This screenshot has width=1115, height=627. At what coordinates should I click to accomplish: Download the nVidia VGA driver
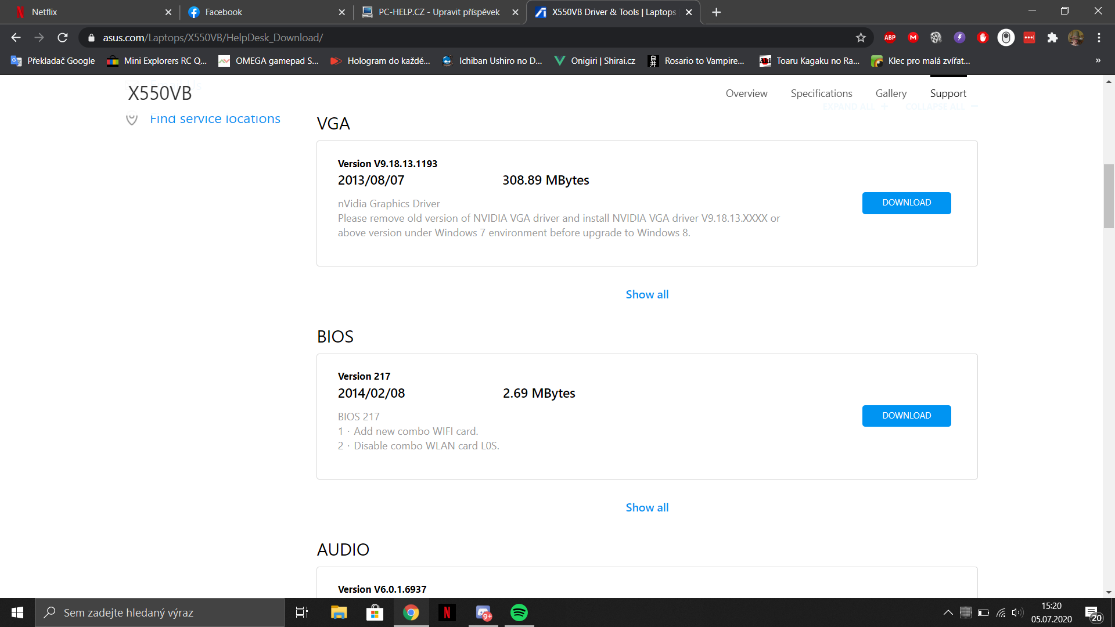906,203
